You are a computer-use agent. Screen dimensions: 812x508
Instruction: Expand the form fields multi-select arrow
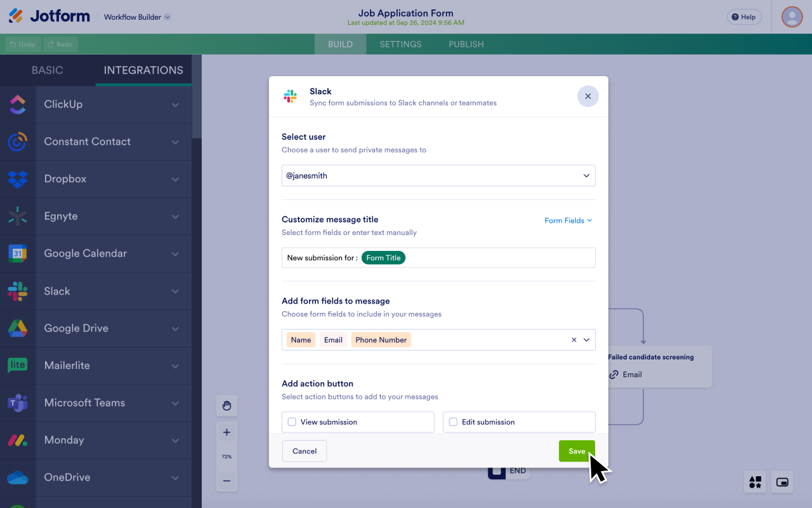(587, 340)
